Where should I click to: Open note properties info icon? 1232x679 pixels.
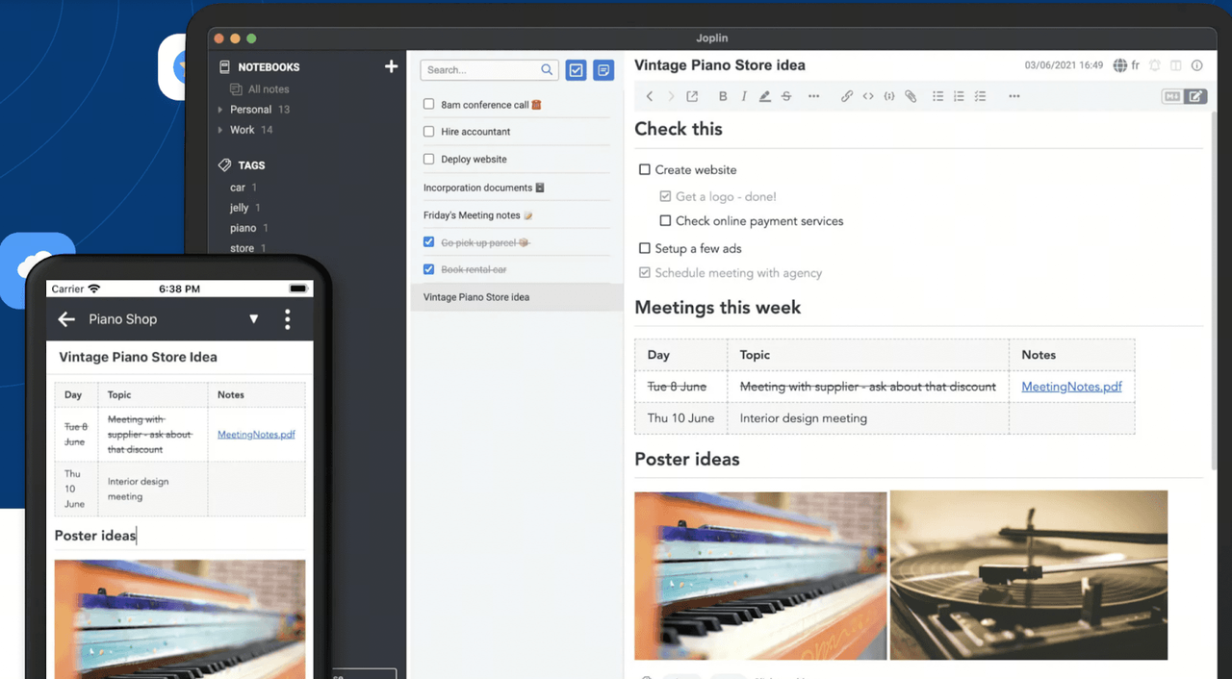pos(1197,65)
